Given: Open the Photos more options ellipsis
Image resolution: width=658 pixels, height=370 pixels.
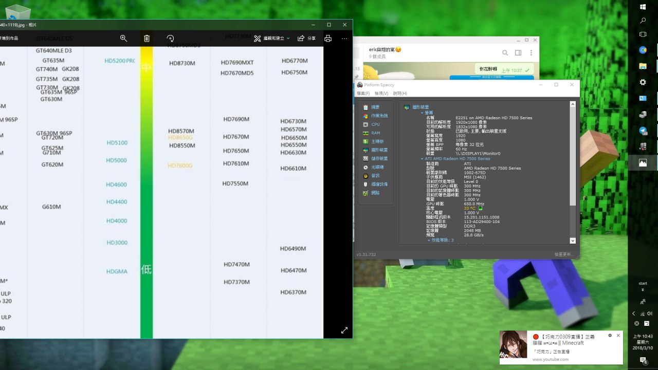Looking at the screenshot, I should coord(344,39).
